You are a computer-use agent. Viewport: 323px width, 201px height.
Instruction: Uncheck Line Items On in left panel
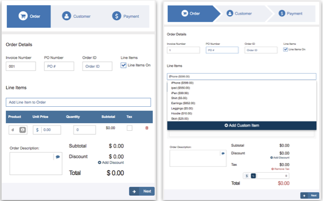124,65
